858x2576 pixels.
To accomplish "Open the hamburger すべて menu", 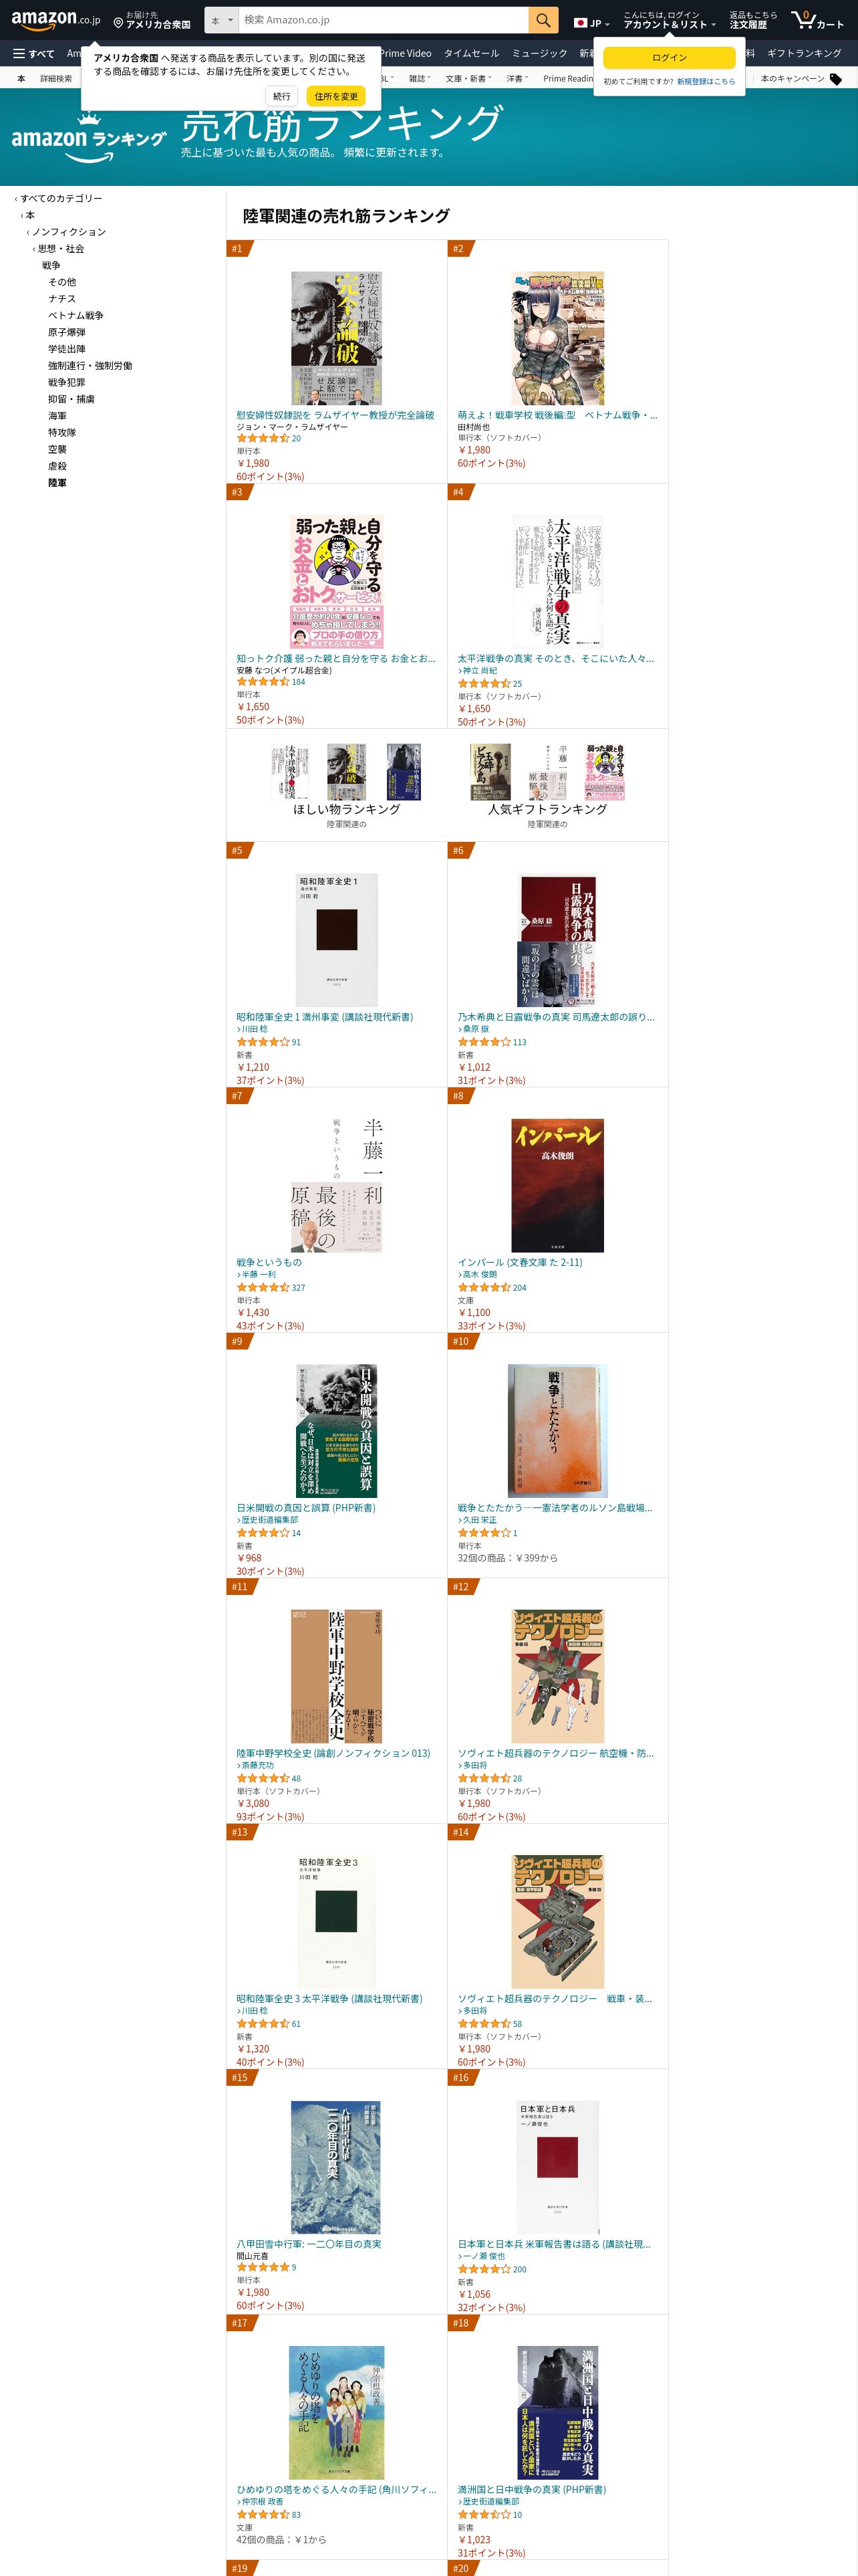I will pyautogui.click(x=34, y=53).
